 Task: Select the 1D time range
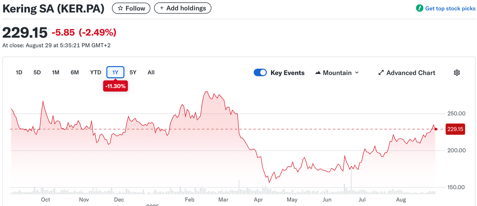click(x=19, y=72)
